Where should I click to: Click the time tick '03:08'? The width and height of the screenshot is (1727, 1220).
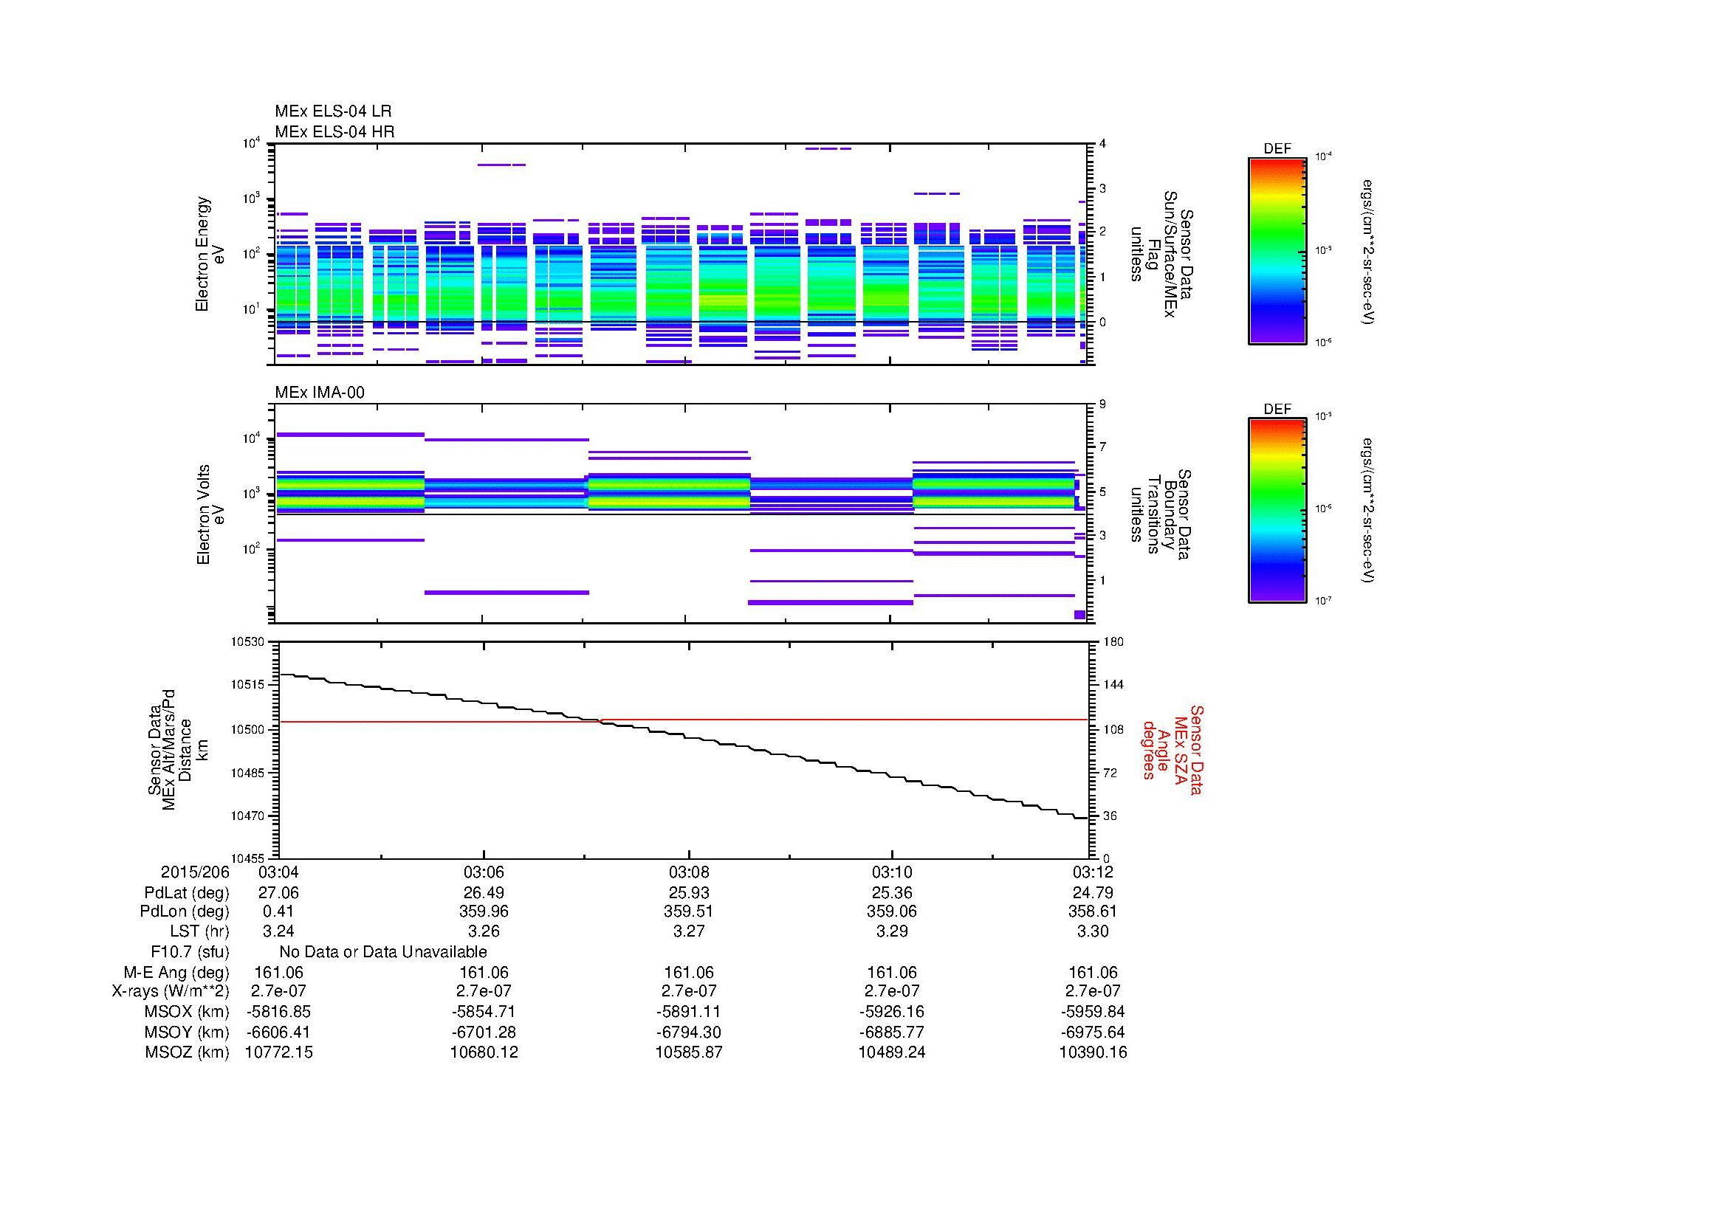(688, 872)
